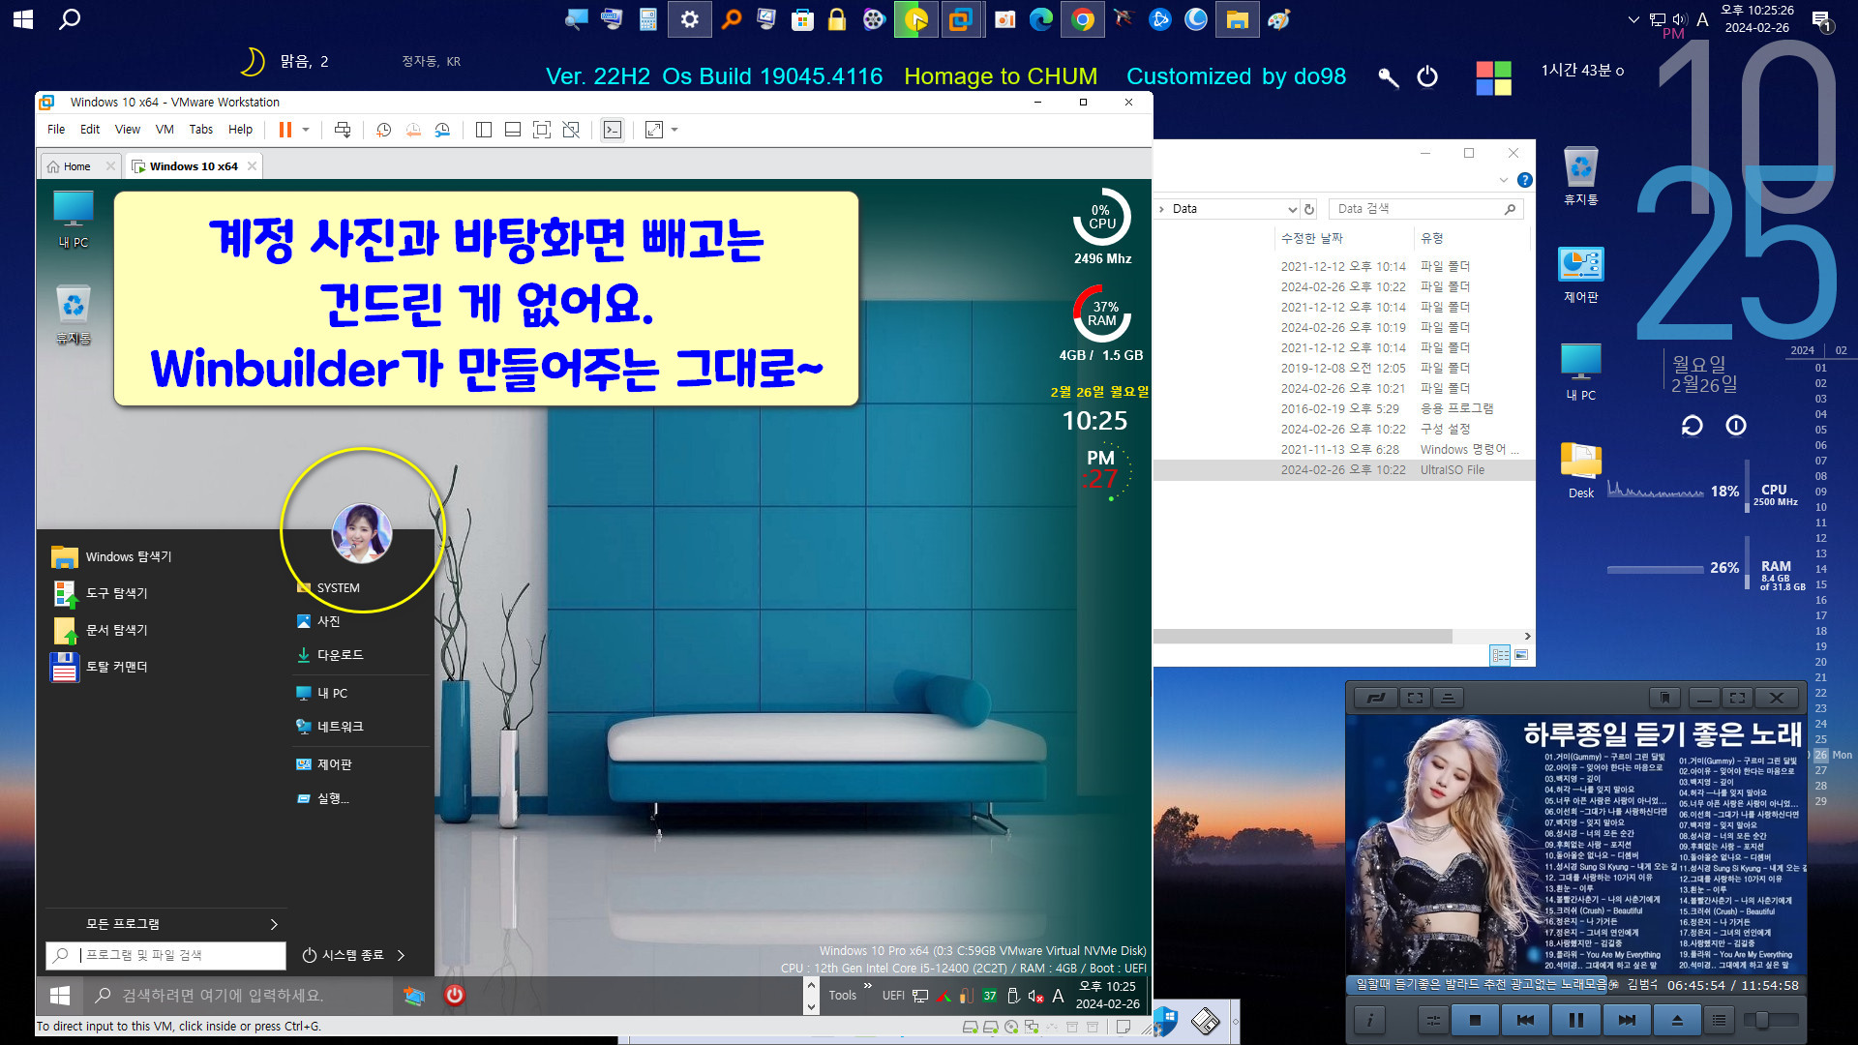
Task: Expand explorer ribbon chevron near help icon
Action: (1504, 180)
